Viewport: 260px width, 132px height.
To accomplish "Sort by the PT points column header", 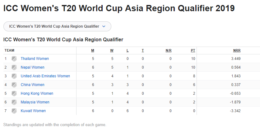I will pyautogui.click(x=193, y=50).
